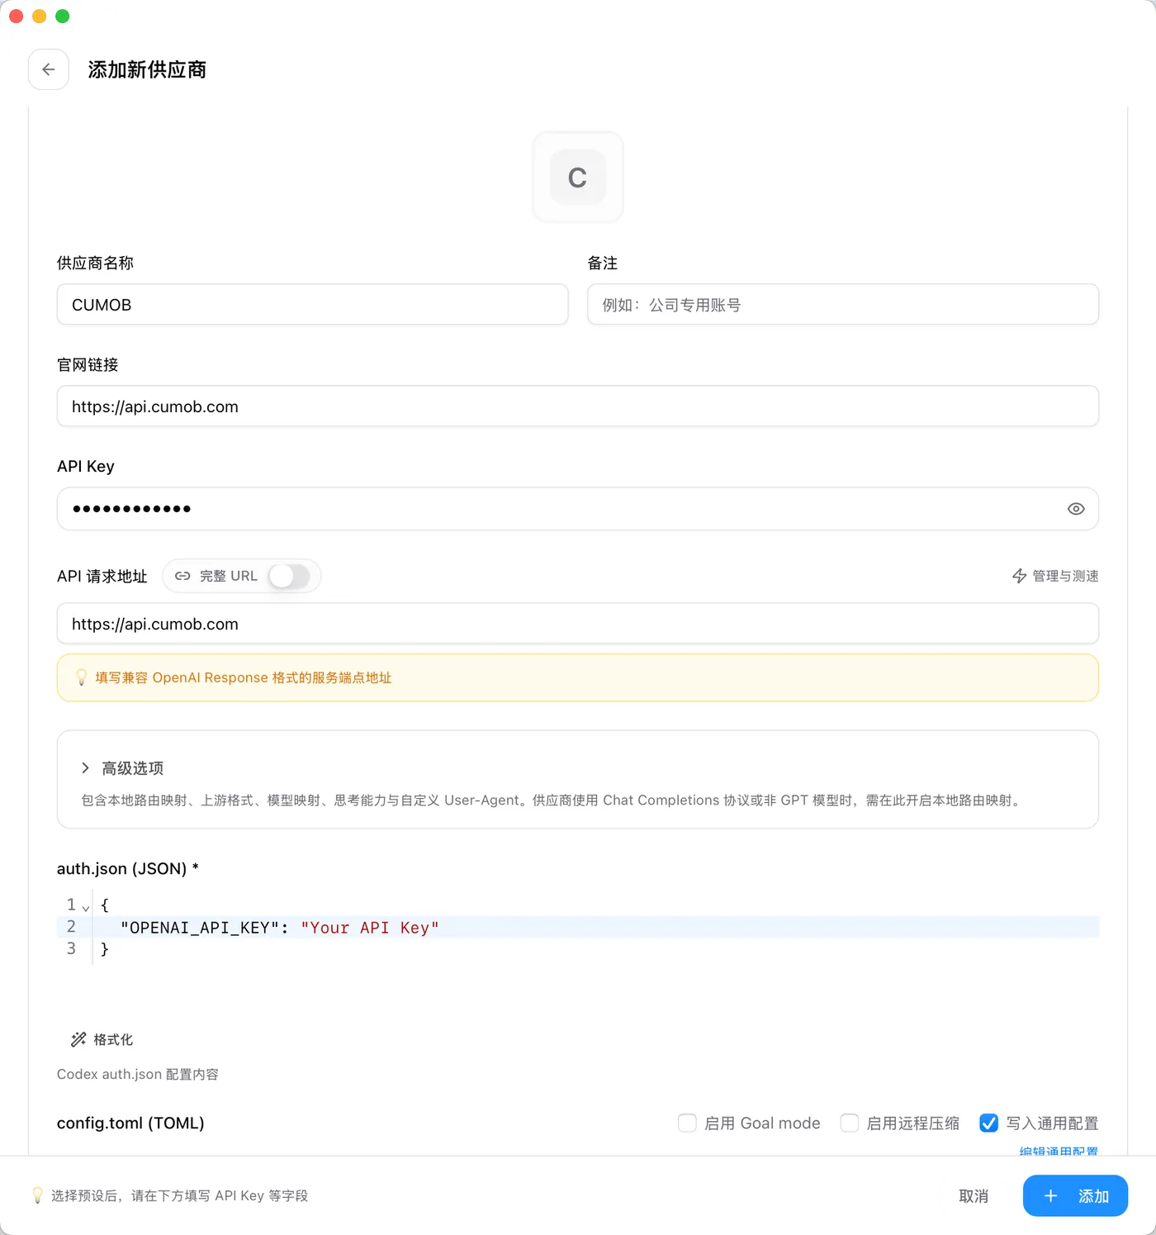Click the 取消 button
The image size is (1156, 1235).
[974, 1196]
